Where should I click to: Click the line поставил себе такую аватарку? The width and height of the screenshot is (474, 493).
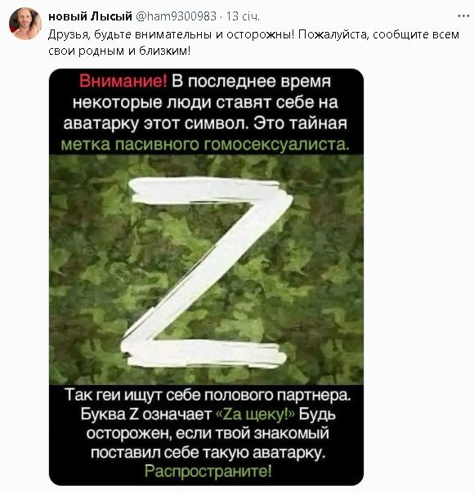click(208, 452)
